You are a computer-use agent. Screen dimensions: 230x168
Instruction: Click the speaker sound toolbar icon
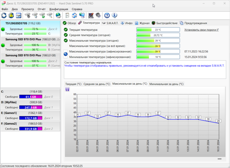click(98, 15)
